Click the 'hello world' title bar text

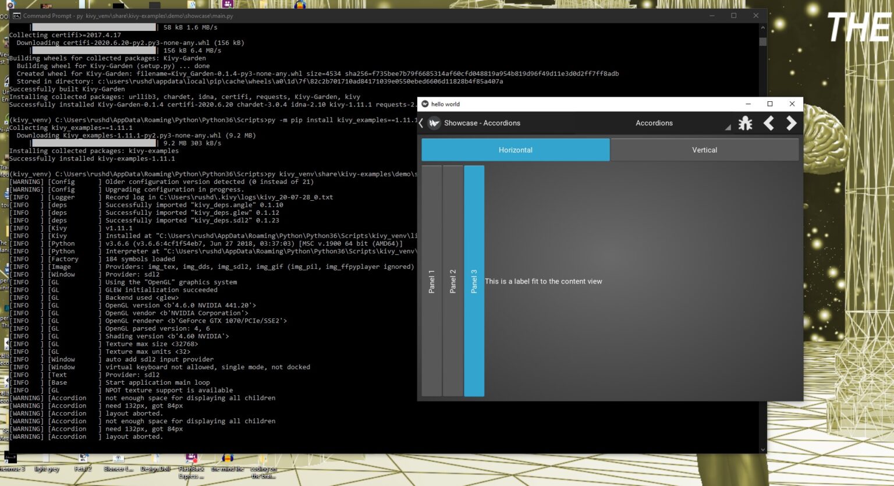445,104
